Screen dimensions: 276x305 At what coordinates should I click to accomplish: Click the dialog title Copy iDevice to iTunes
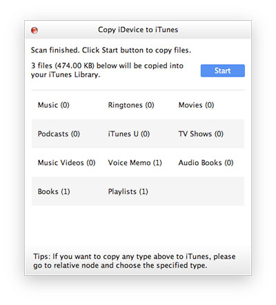pyautogui.click(x=138, y=30)
